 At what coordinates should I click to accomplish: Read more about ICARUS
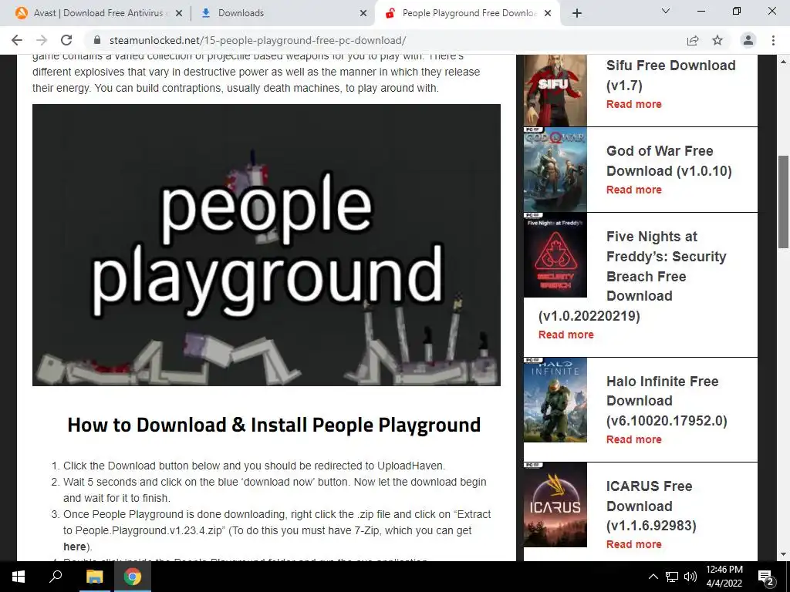pos(634,544)
